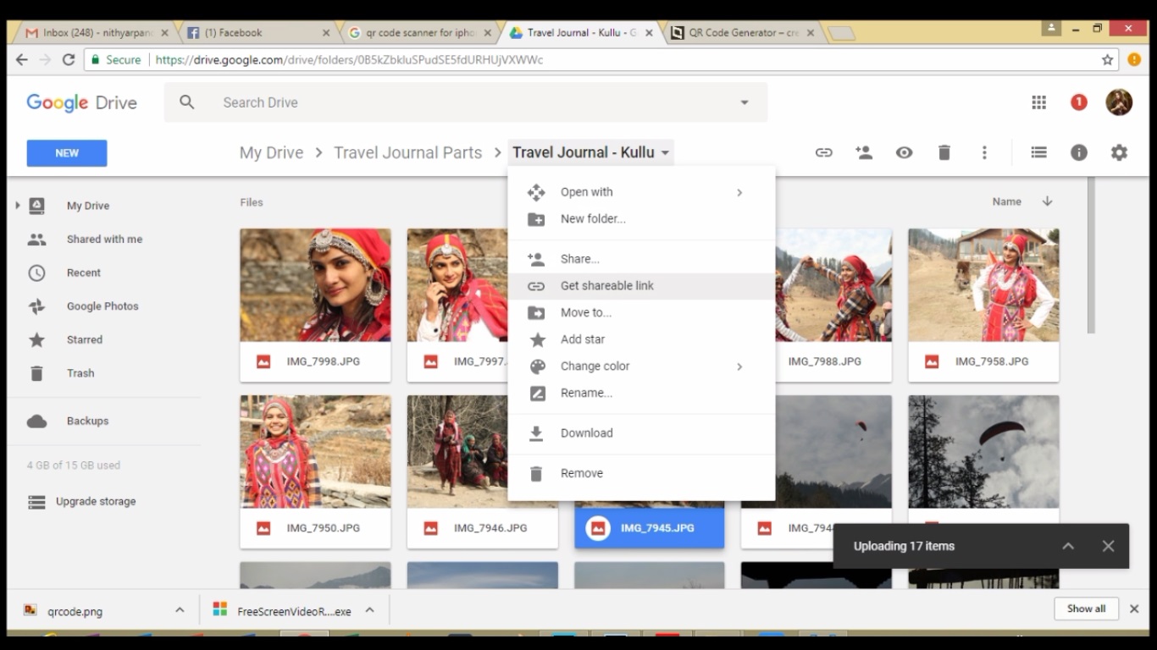Click the search magnifier icon
Image resolution: width=1157 pixels, height=650 pixels.
click(x=187, y=102)
